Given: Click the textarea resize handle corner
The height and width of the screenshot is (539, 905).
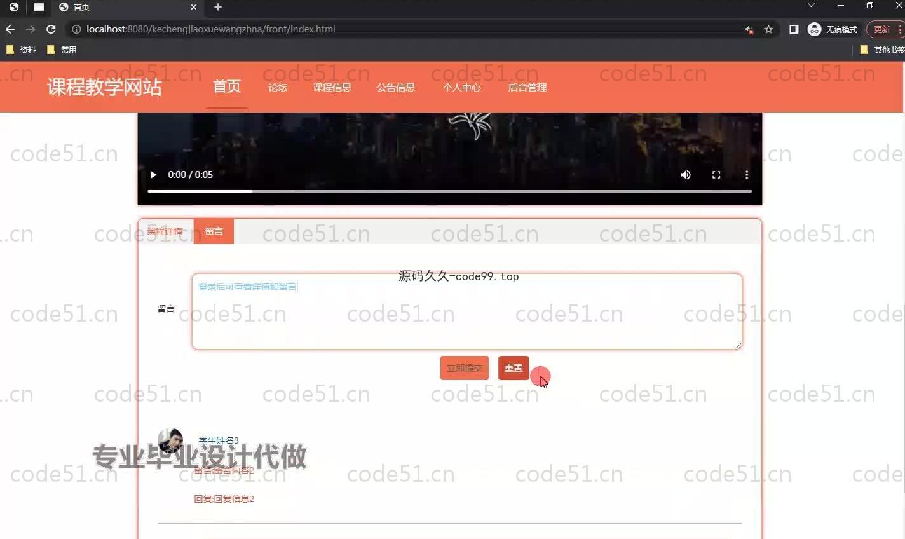Looking at the screenshot, I should click(738, 346).
